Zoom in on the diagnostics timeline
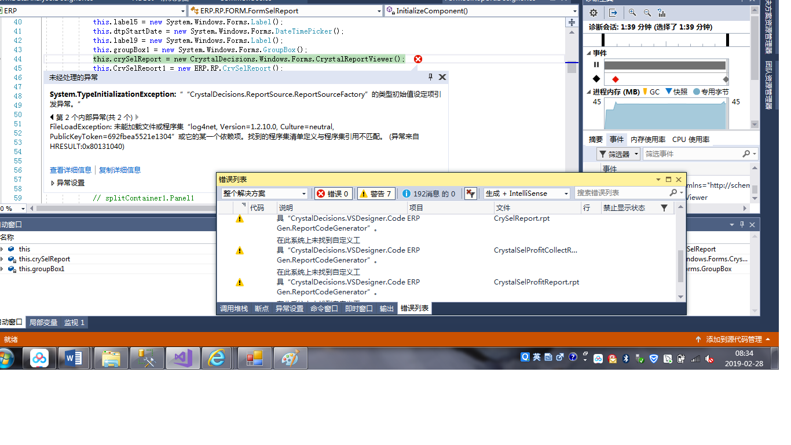 point(632,13)
